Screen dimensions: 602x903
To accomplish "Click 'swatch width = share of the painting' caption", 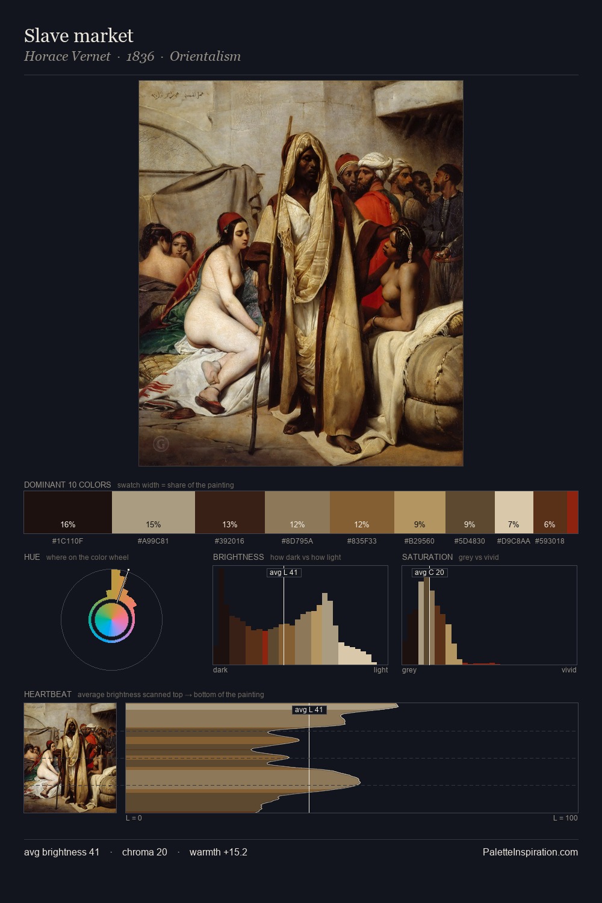I will point(176,485).
